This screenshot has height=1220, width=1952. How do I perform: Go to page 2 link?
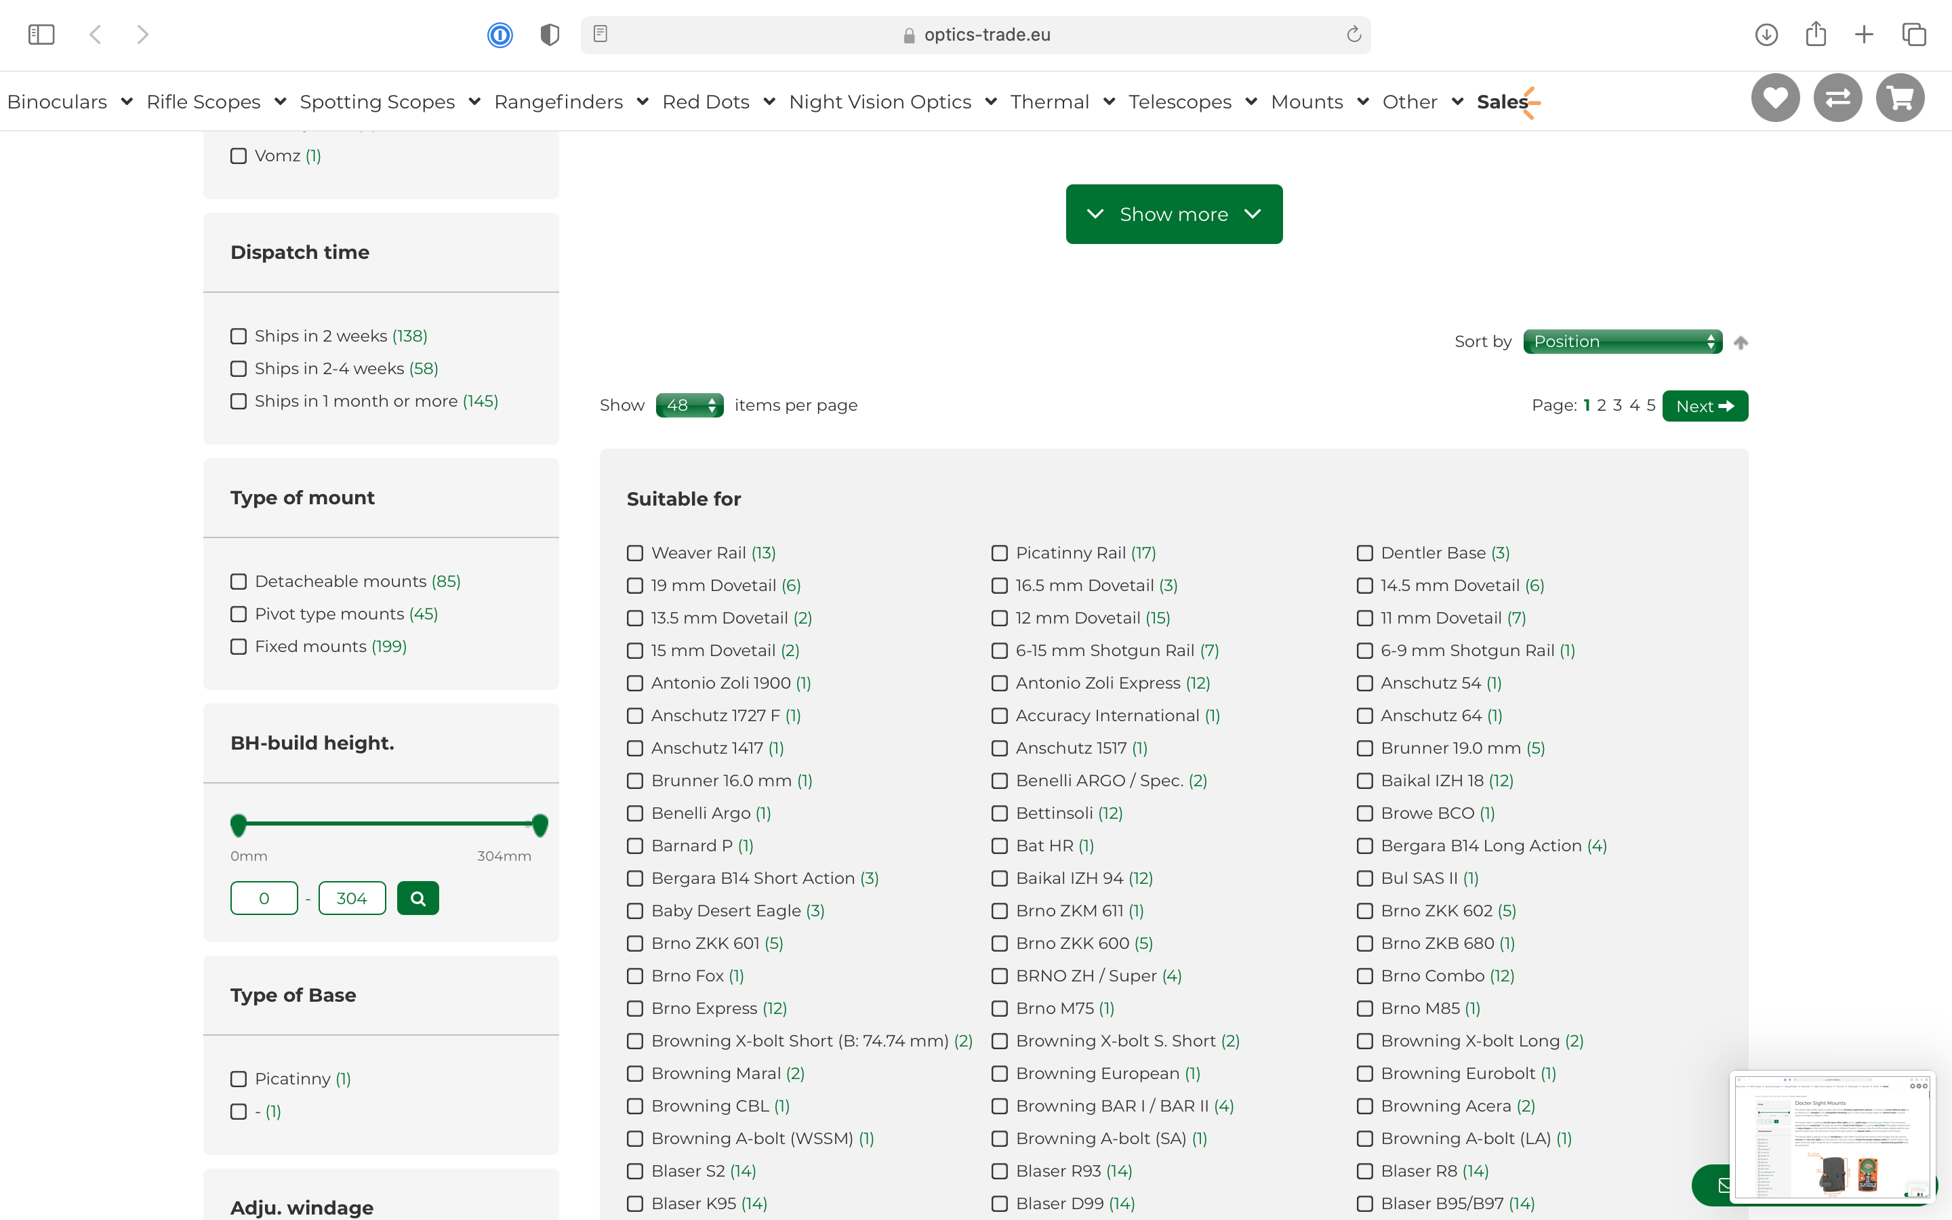click(1601, 405)
